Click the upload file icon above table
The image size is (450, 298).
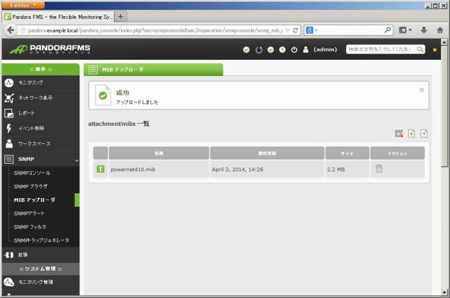pyautogui.click(x=424, y=134)
